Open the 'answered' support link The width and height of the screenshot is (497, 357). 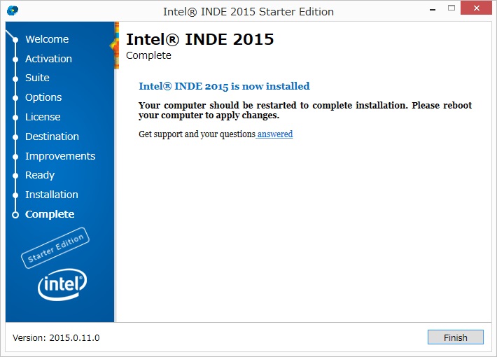pyautogui.click(x=275, y=134)
